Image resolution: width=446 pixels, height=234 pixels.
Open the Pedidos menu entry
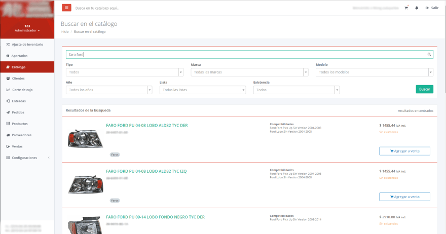(x=27, y=112)
